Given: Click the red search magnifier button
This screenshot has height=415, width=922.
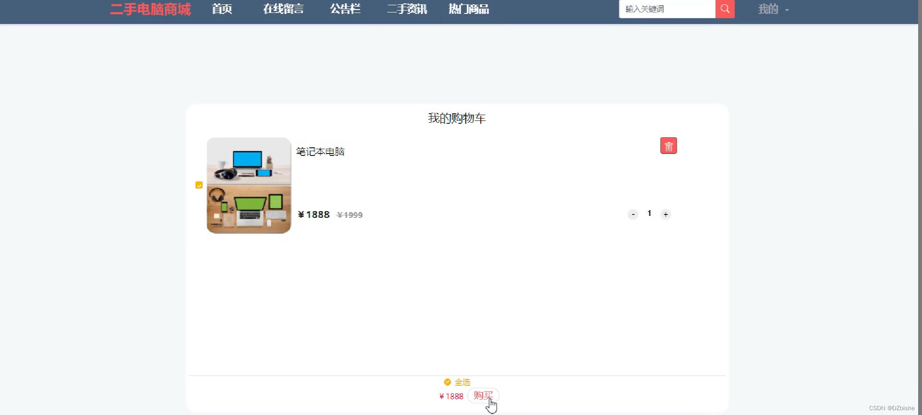Looking at the screenshot, I should point(725,9).
